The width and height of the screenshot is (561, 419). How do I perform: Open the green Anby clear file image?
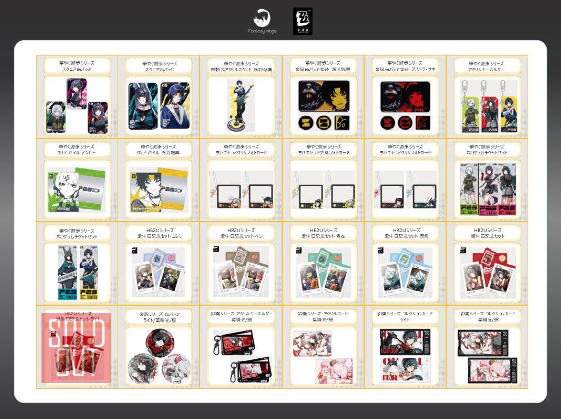click(x=77, y=190)
